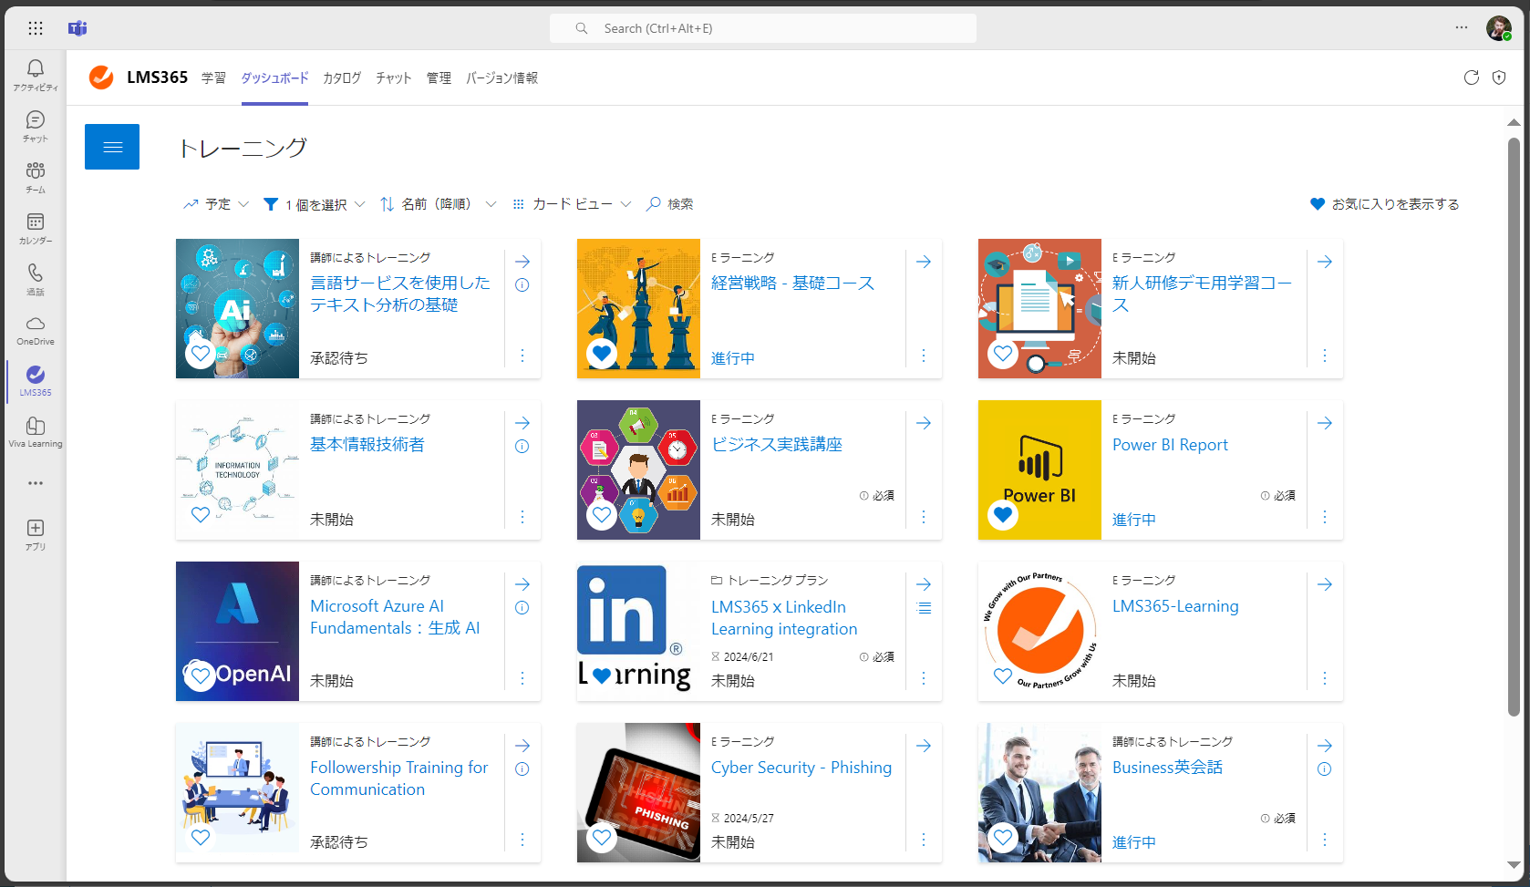
Task: Switch to the バージョン情報 tab
Action: point(501,78)
